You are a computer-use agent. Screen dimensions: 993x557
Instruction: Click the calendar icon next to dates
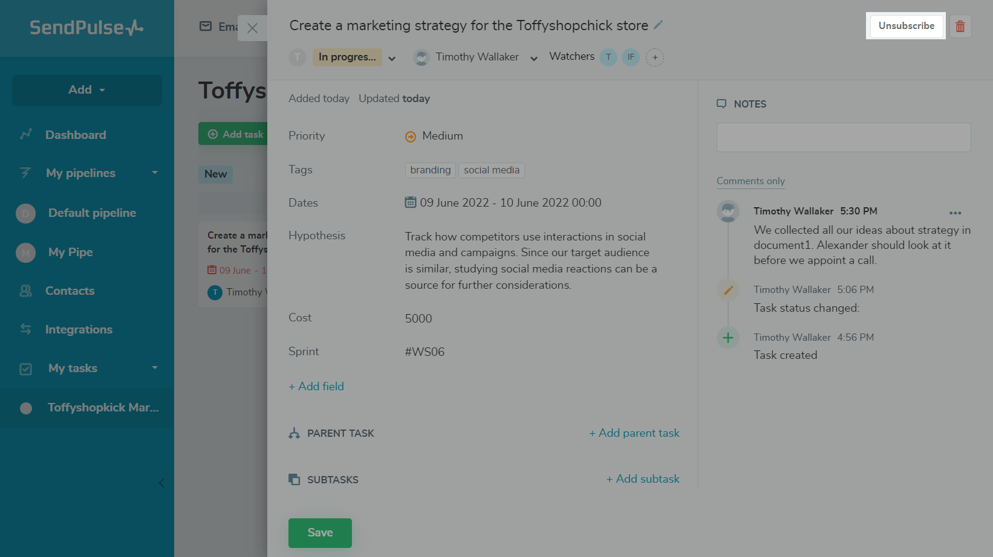coord(411,202)
